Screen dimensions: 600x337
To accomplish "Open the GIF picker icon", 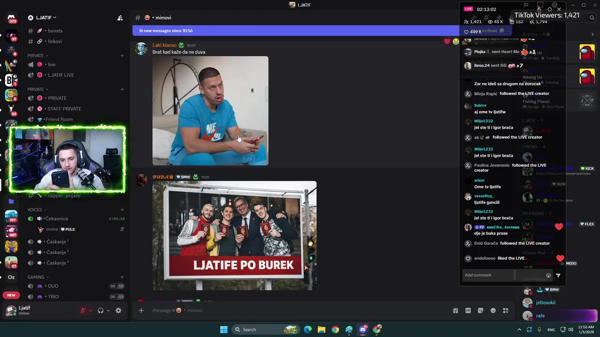I will (x=468, y=310).
